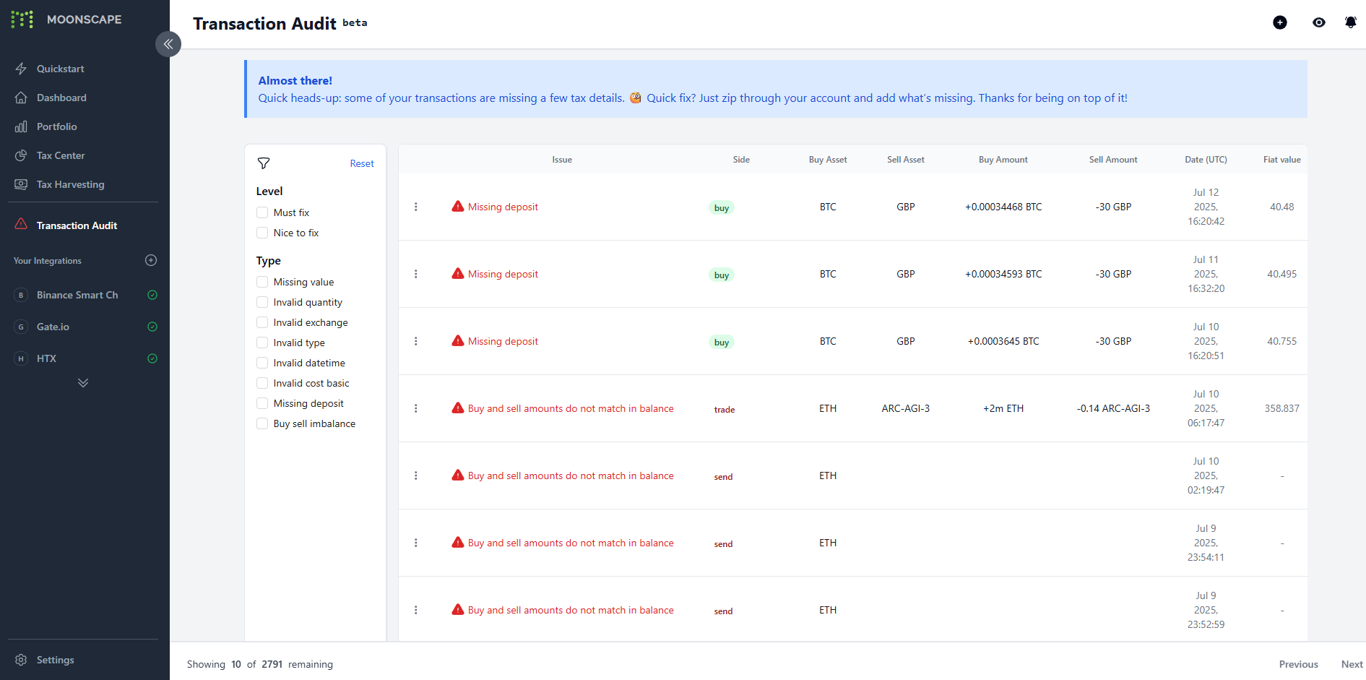Click the Dashboard house icon
1366x680 pixels.
tap(21, 98)
